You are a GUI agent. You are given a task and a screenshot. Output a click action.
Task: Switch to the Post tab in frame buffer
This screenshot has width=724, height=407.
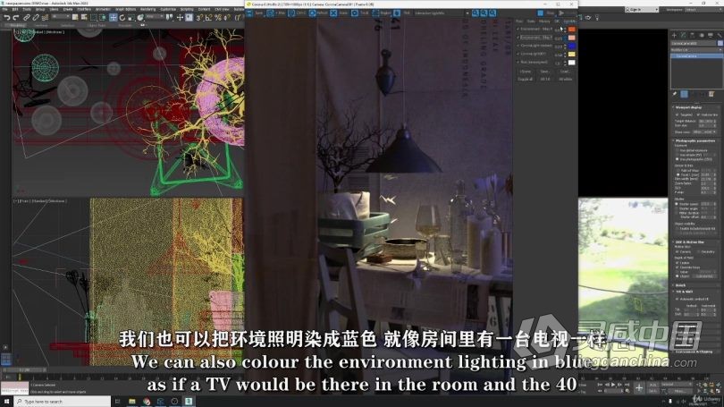tap(519, 21)
